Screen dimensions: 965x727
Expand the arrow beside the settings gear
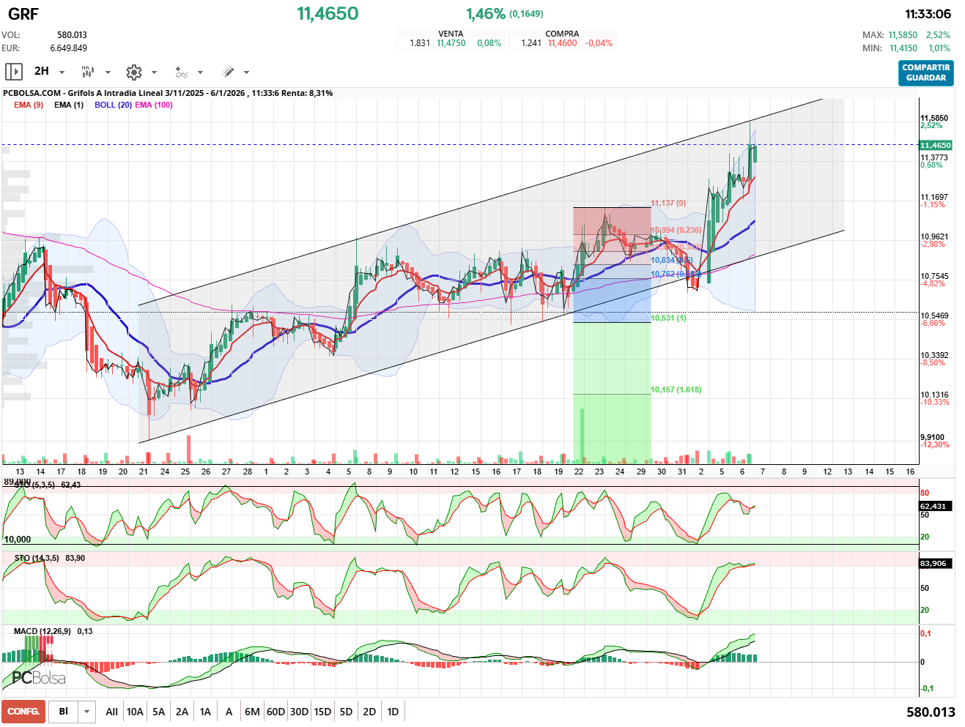point(154,72)
